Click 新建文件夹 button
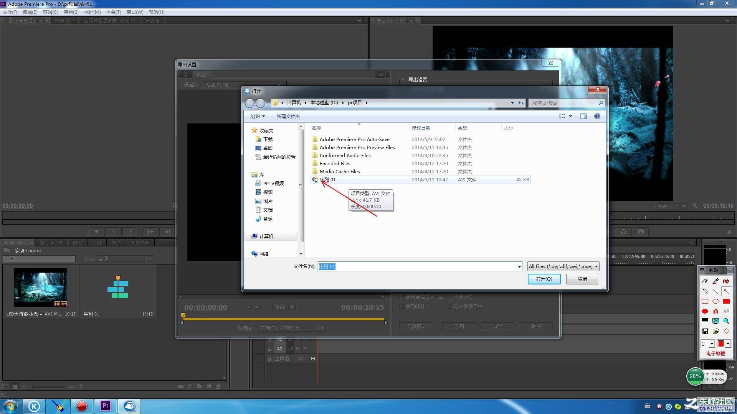 coord(288,116)
